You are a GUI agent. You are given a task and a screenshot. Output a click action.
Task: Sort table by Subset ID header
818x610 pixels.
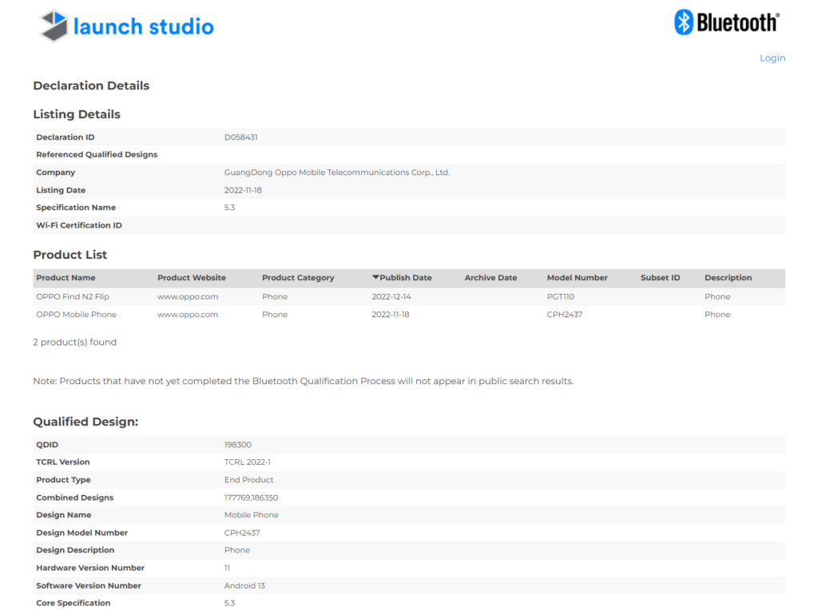click(x=660, y=278)
